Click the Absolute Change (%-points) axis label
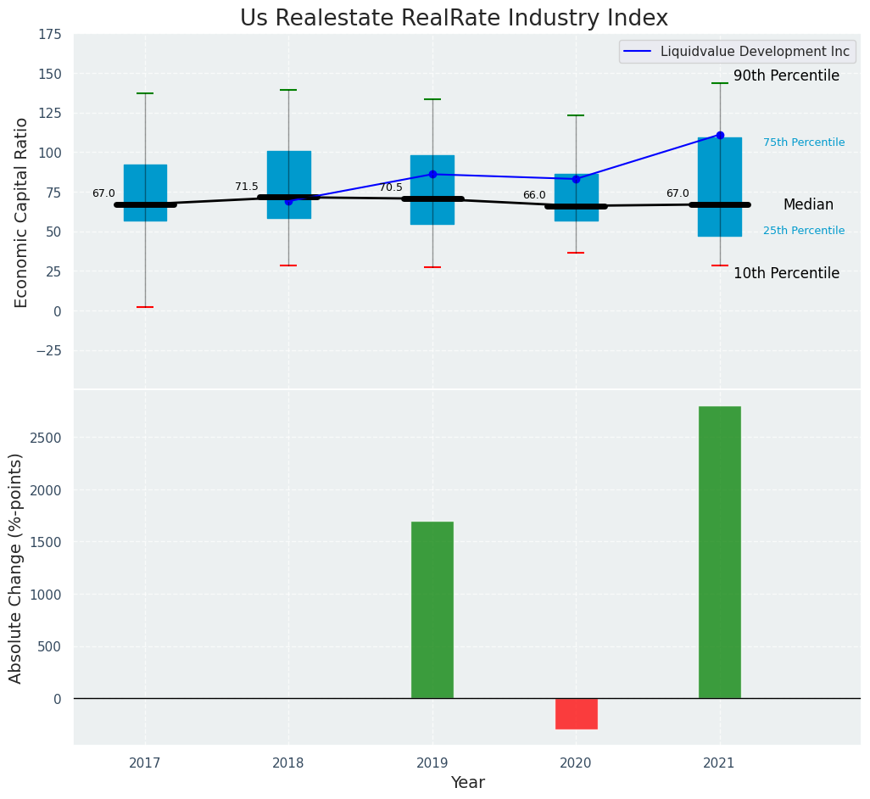870x799 pixels. click(x=16, y=567)
